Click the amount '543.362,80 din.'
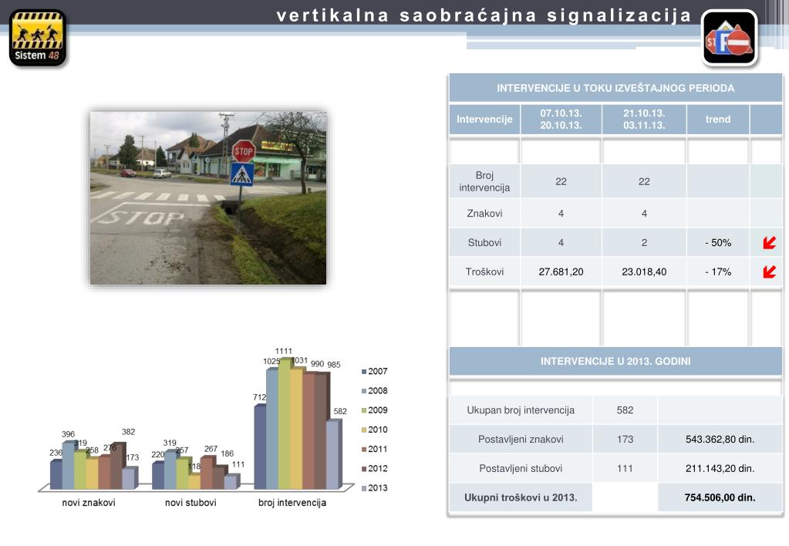 click(x=720, y=440)
